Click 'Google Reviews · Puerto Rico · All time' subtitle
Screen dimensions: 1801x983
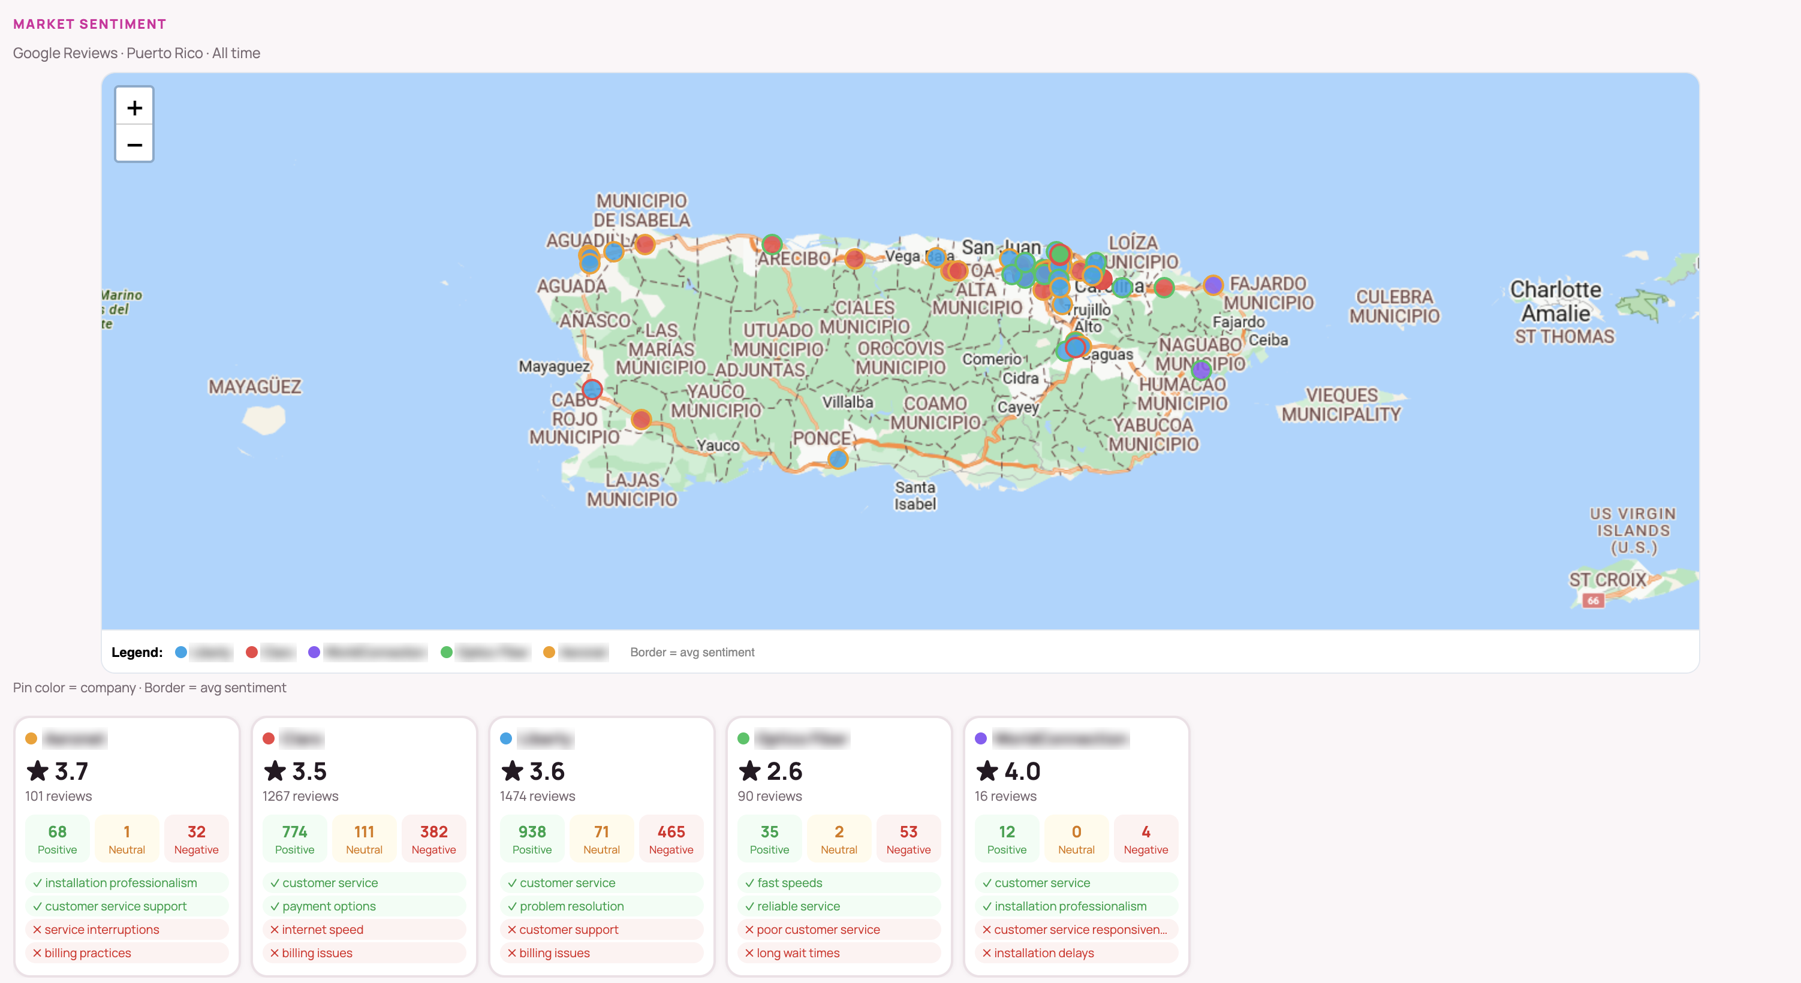[136, 53]
